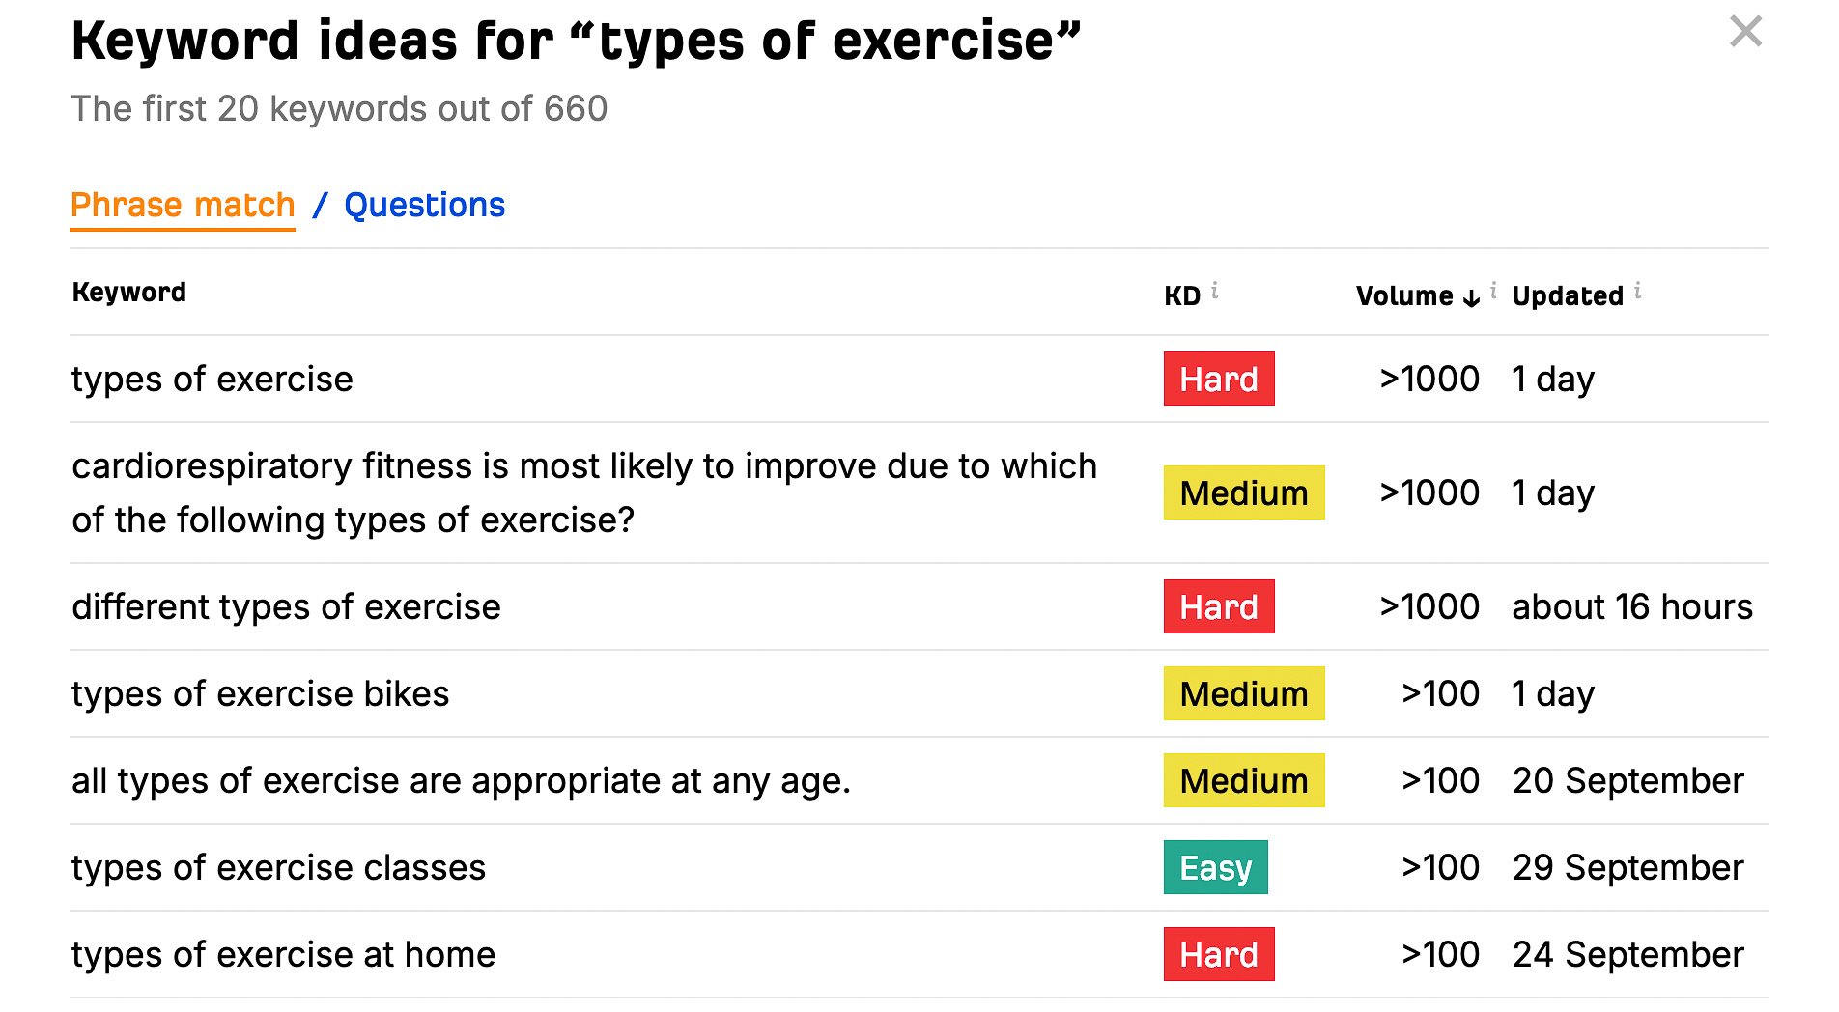Click the KD column header
Image resolution: width=1839 pixels, height=1012 pixels.
pyautogui.click(x=1182, y=295)
